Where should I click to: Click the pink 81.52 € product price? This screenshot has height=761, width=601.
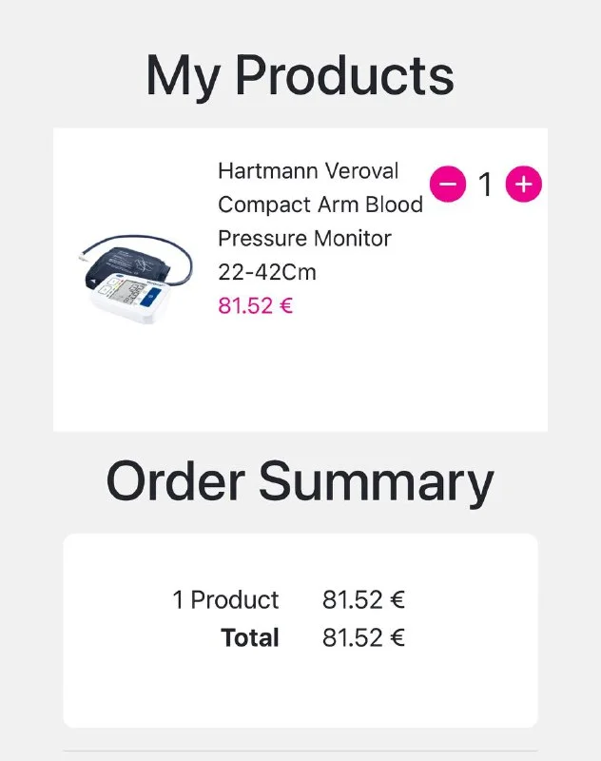pyautogui.click(x=255, y=306)
